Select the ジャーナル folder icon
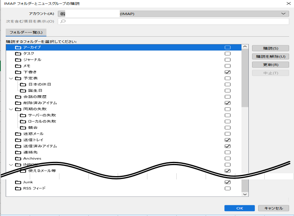294x216 pixels. point(18,60)
